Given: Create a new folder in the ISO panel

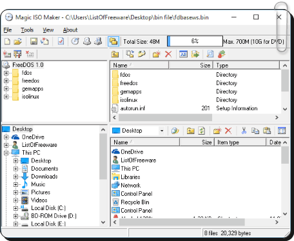Looking at the screenshot, I should coord(157,54).
